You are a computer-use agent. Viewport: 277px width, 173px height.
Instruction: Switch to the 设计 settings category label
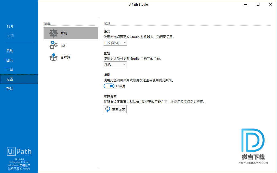(64, 45)
